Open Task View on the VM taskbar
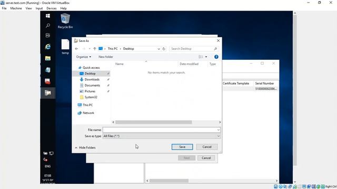This screenshot has width=337, height=189. [48, 35]
